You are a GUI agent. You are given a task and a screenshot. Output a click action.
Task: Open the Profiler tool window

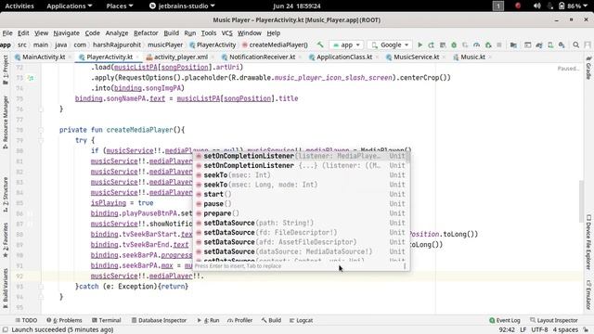239,320
